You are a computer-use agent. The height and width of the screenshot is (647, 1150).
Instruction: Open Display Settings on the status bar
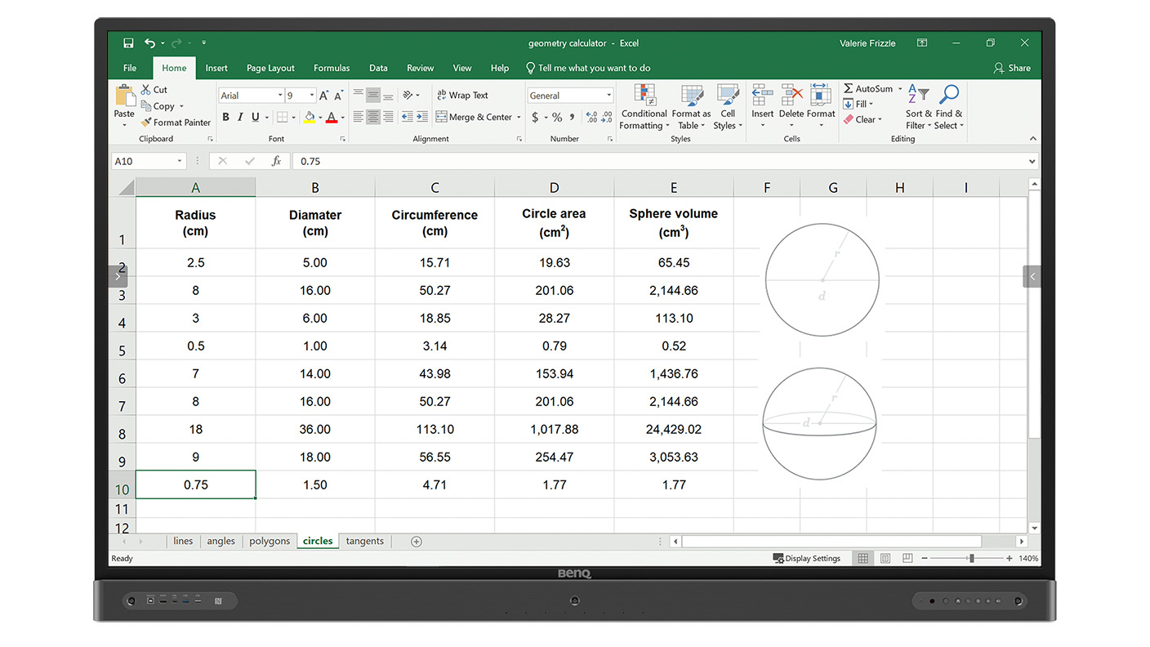click(807, 558)
